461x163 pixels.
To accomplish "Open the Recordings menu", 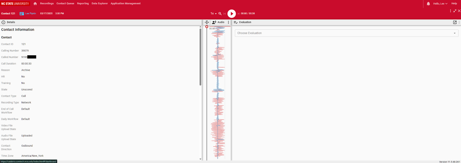I will [x=47, y=3].
